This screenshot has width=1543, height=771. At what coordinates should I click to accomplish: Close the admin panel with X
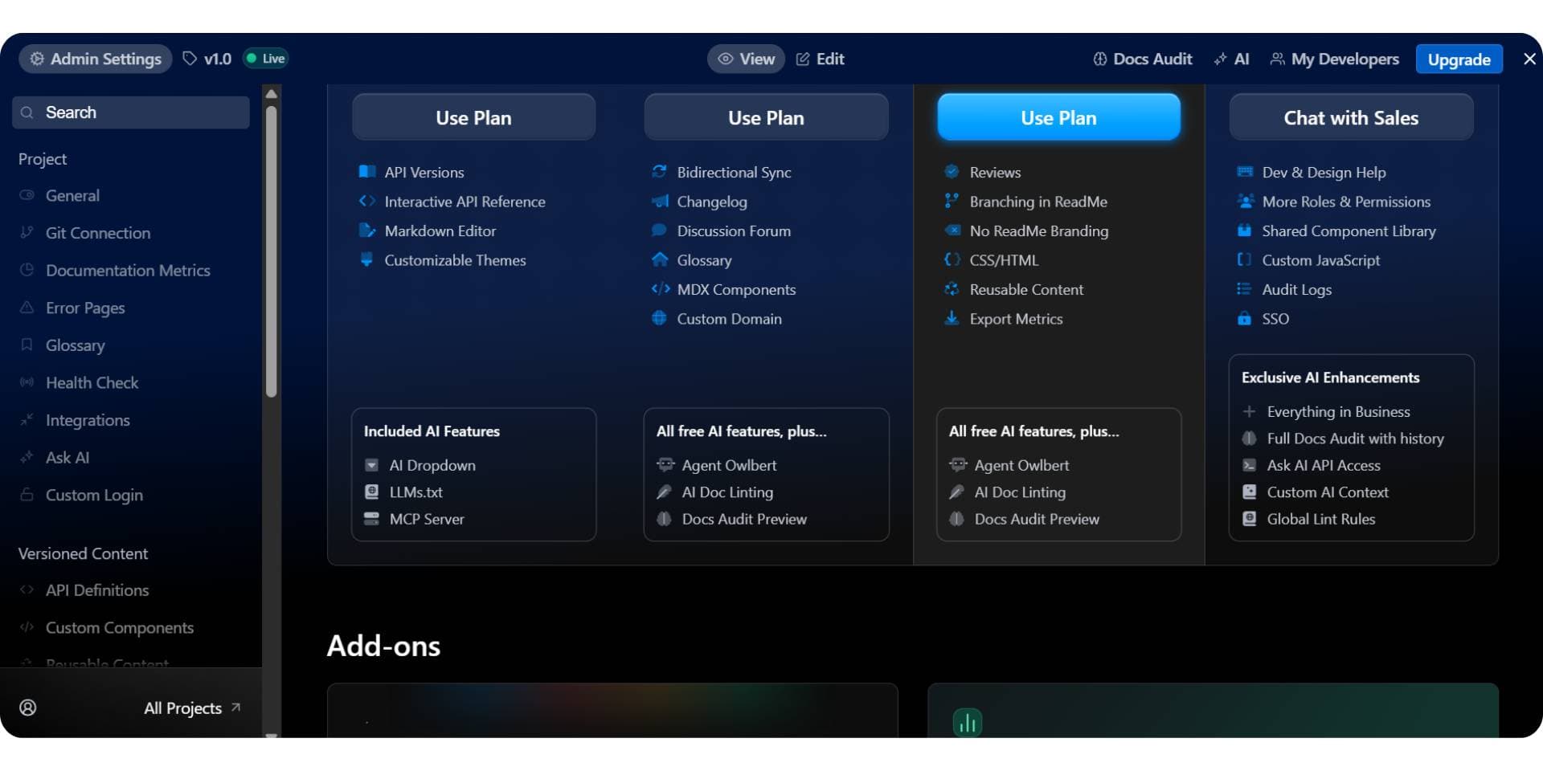tap(1529, 59)
